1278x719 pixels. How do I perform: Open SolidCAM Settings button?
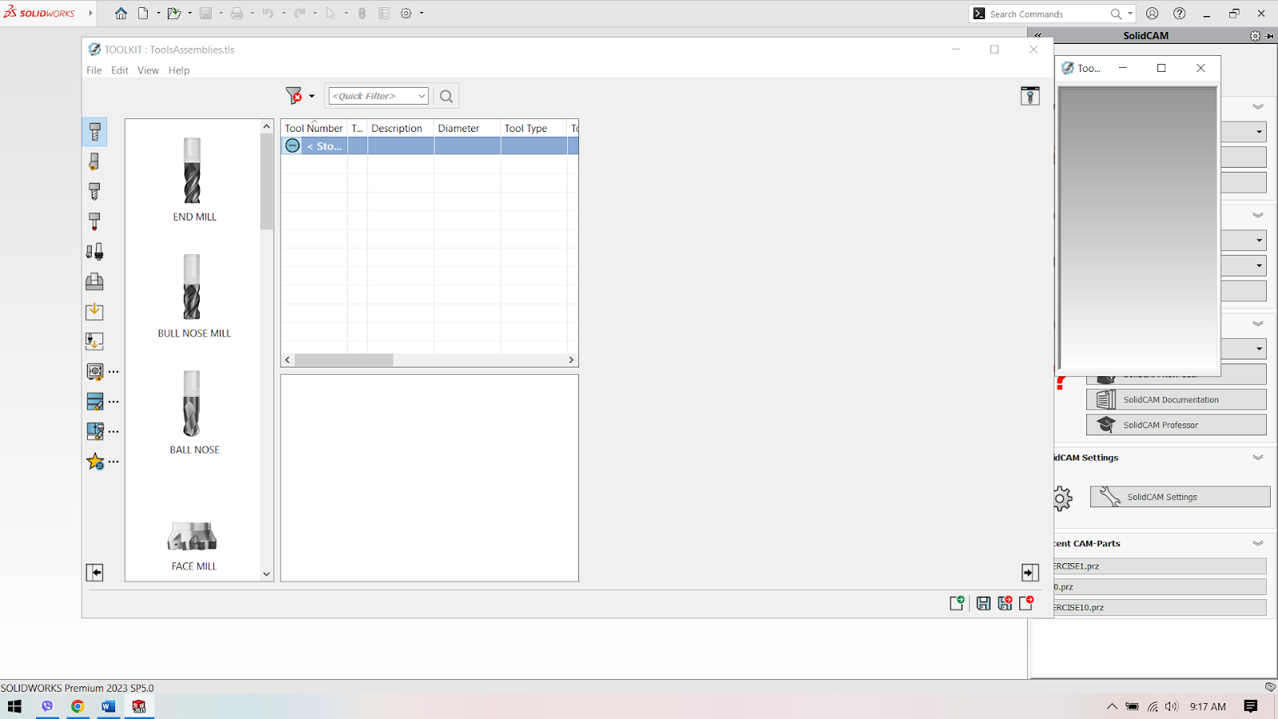[1180, 497]
